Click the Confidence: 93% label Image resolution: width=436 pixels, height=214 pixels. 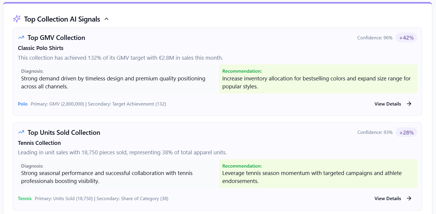point(375,132)
